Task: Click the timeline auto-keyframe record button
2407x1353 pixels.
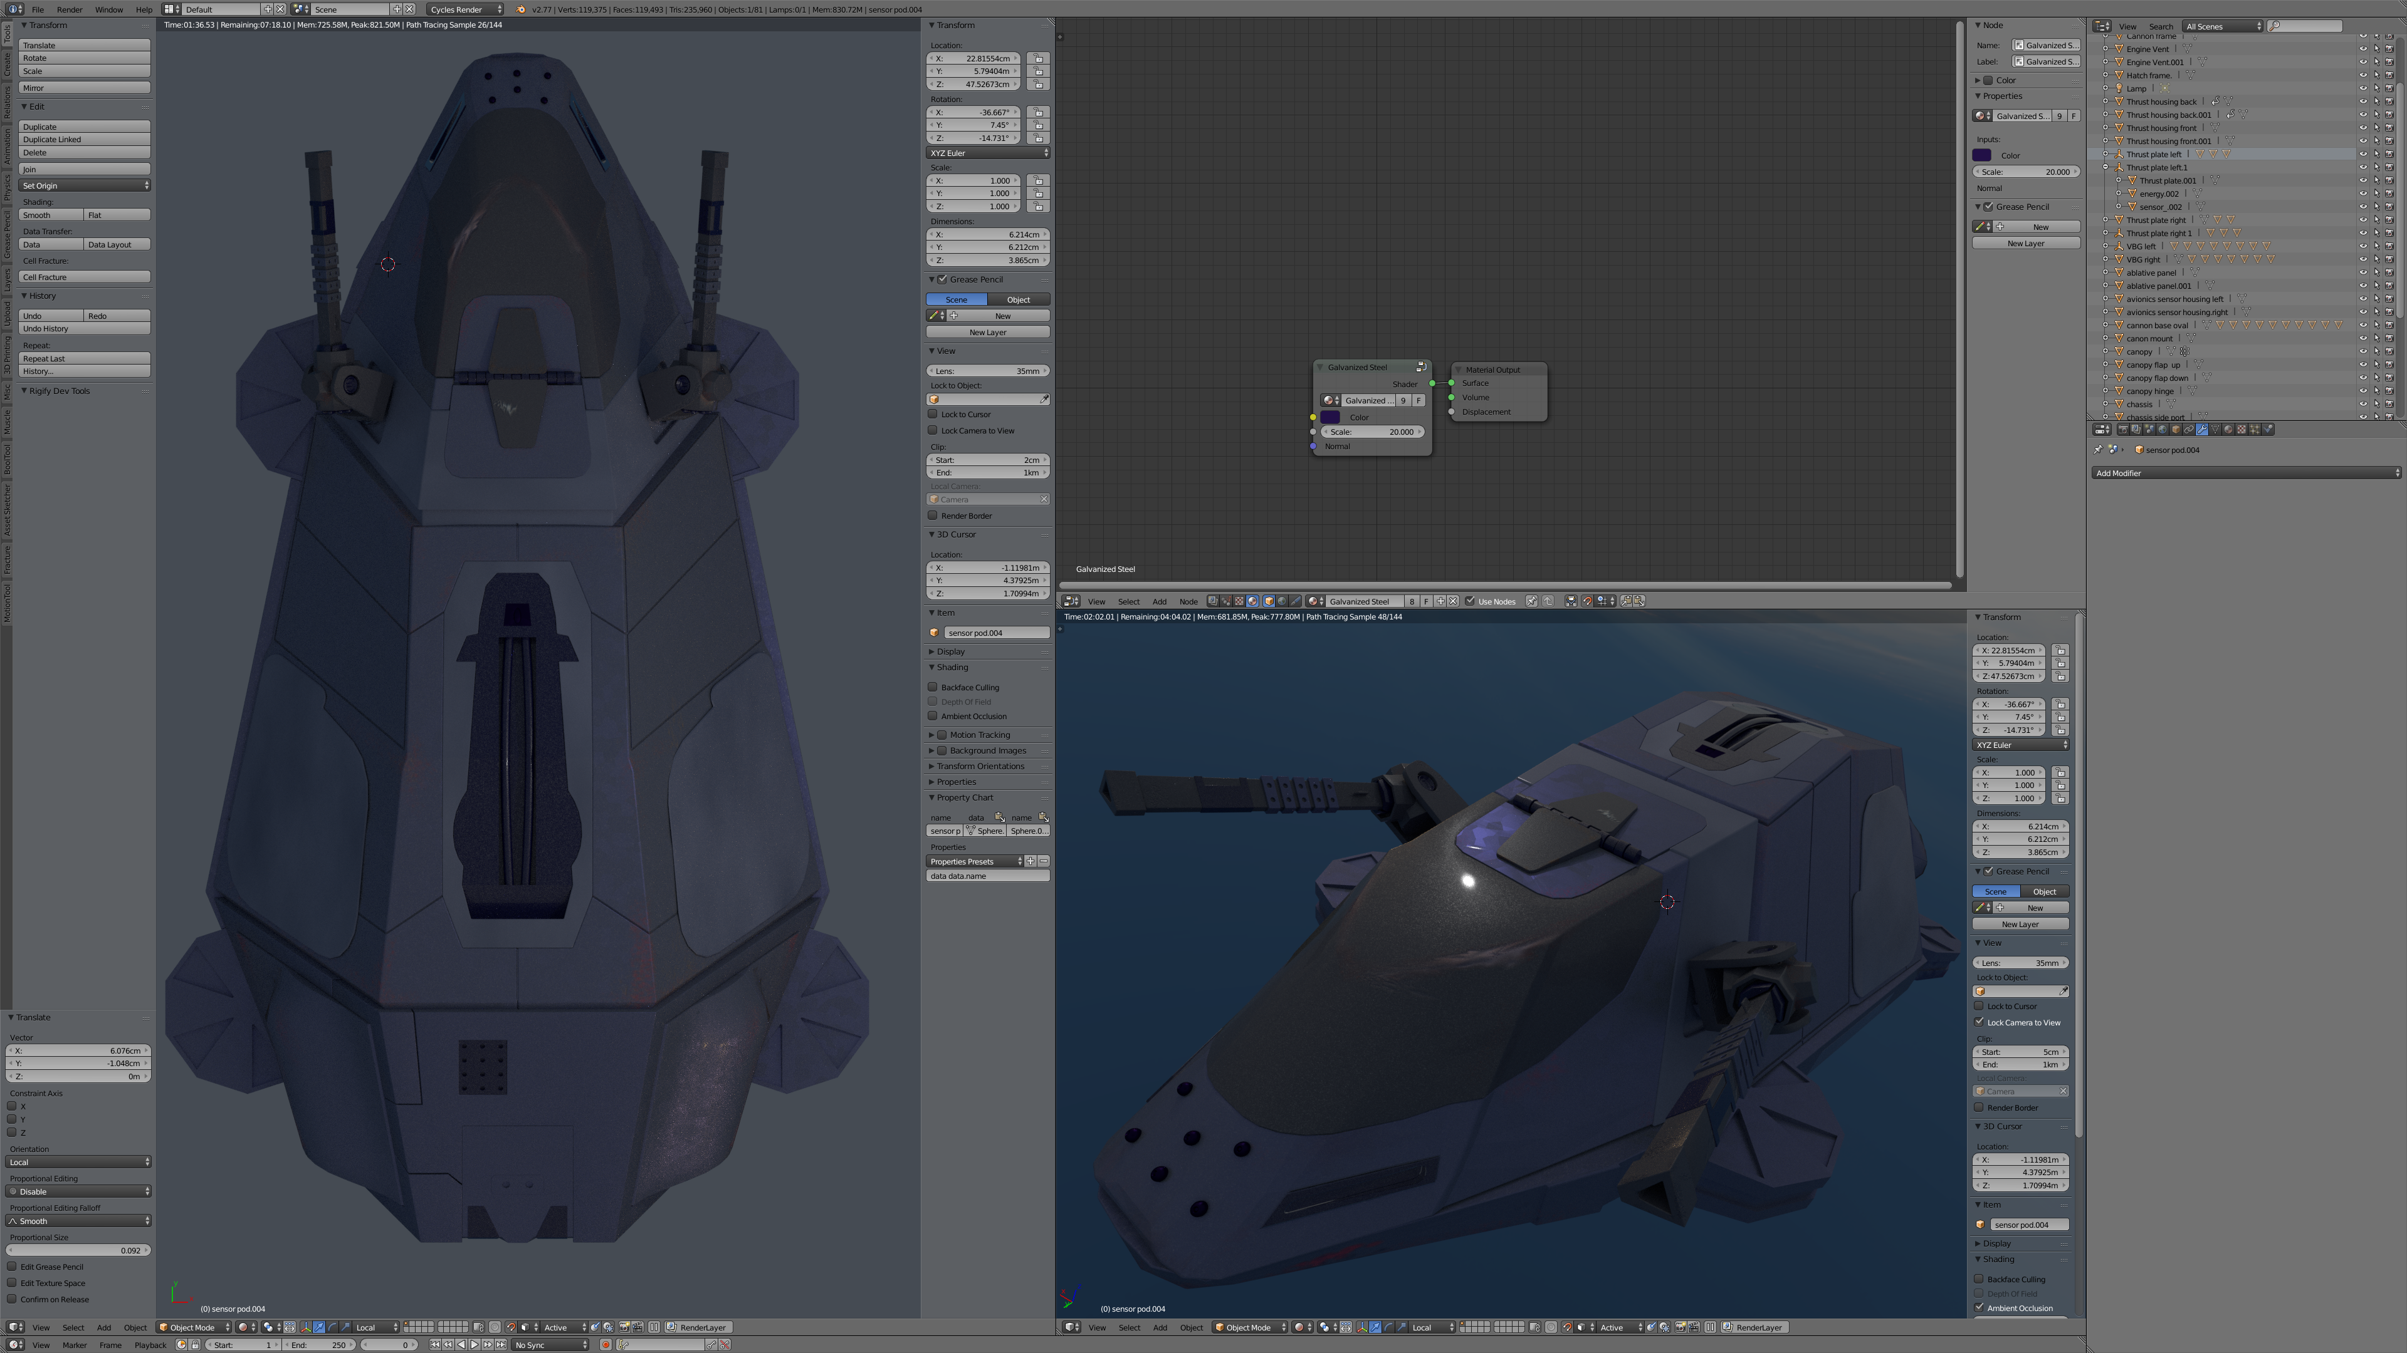Action: (x=606, y=1345)
